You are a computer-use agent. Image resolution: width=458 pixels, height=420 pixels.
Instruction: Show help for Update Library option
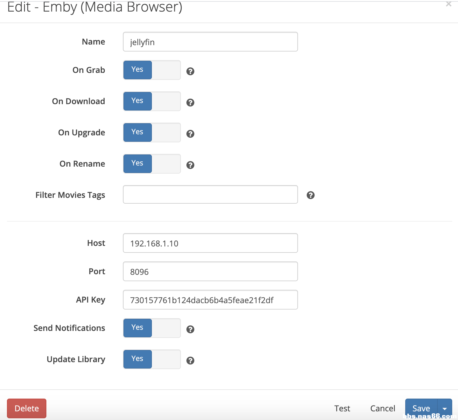tap(190, 360)
